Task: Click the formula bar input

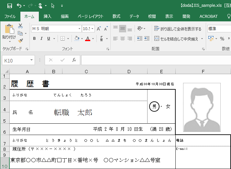Action: 156,60
